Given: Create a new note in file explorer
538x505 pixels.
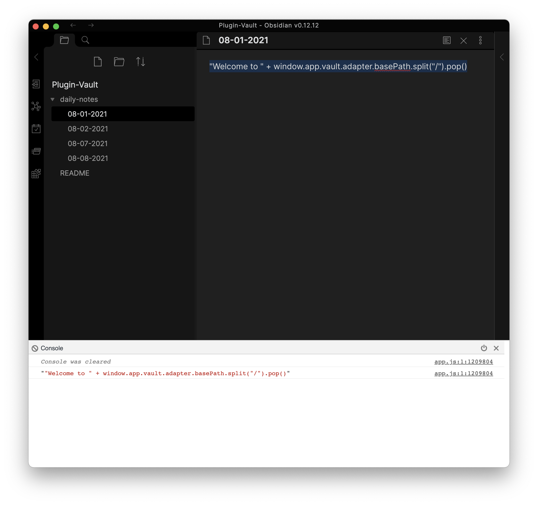Looking at the screenshot, I should point(98,62).
